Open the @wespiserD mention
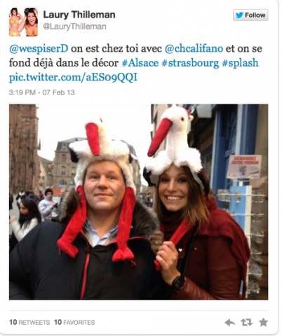This screenshot has width=282, height=336. point(39,48)
